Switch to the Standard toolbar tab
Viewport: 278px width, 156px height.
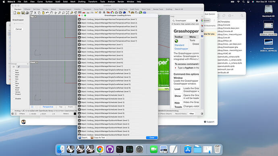coord(18,9)
